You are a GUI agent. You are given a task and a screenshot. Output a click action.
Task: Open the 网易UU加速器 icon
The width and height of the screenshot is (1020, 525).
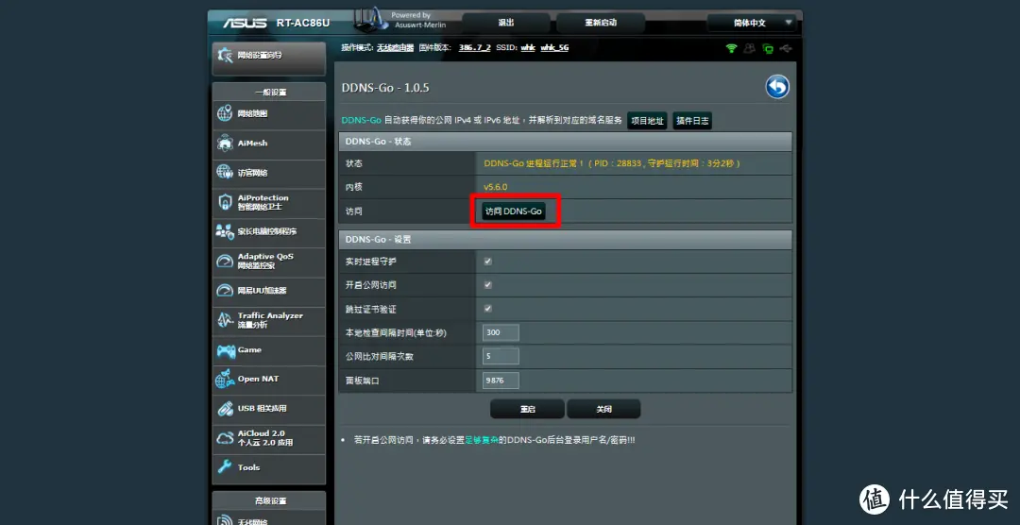[x=225, y=290]
